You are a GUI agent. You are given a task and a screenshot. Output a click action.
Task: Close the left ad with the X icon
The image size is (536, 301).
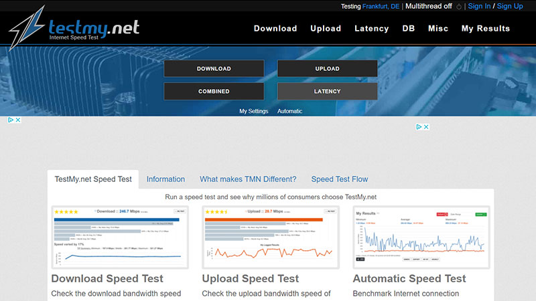18,120
